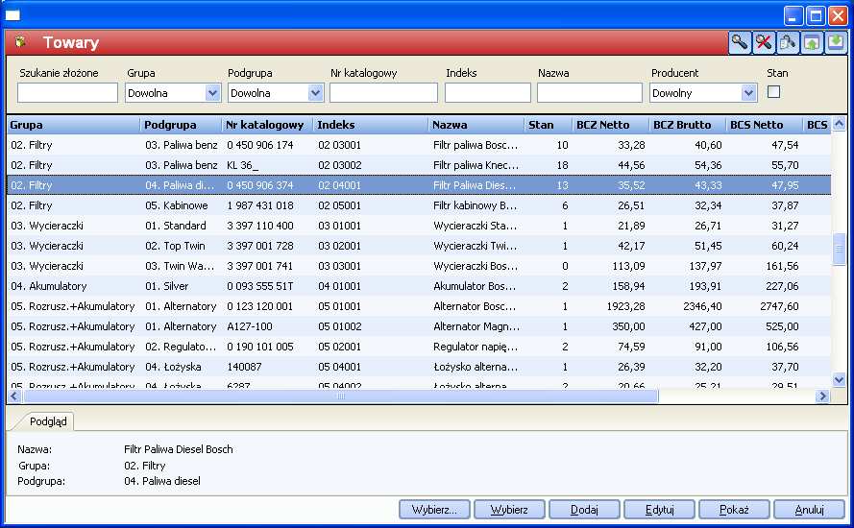Click the magnifier search icon in the header
Viewport: 854px width, 528px height.
coord(739,42)
